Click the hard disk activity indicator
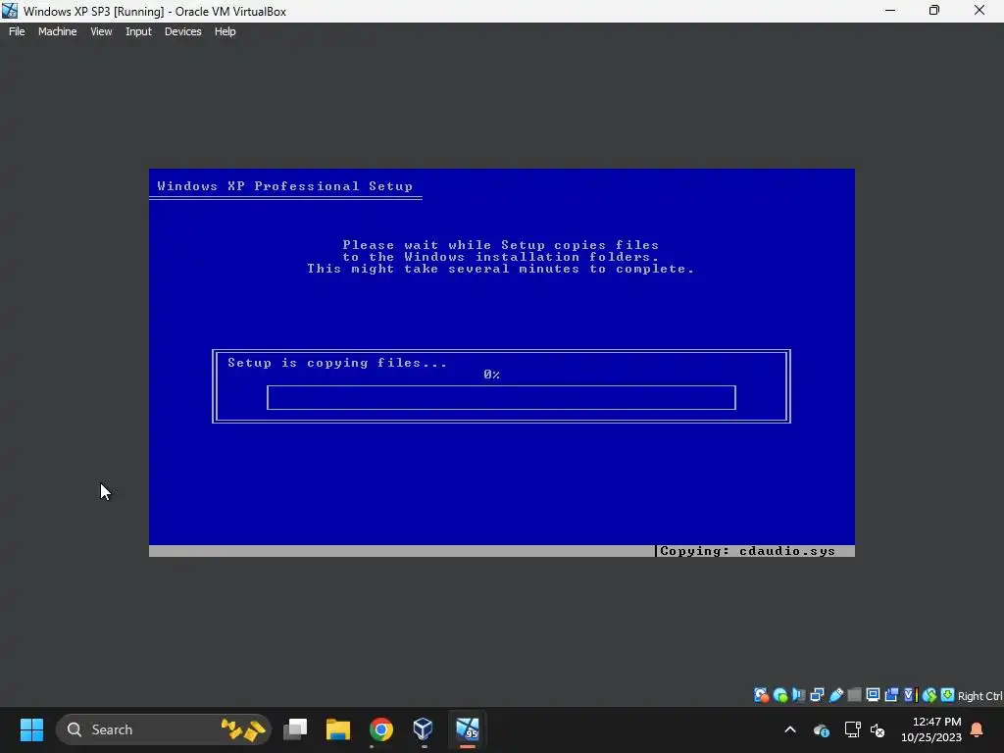Screen dimensions: 1004x753 click(x=761, y=695)
